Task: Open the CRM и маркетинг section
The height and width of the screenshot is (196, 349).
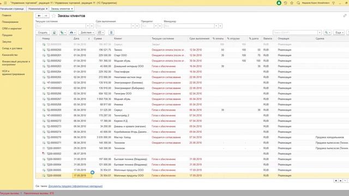Action: [12, 29]
